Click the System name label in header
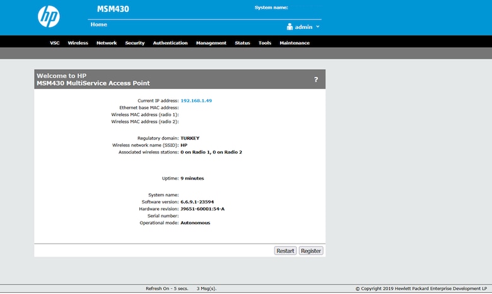Viewport: 492px width, 294px height. coord(271,8)
